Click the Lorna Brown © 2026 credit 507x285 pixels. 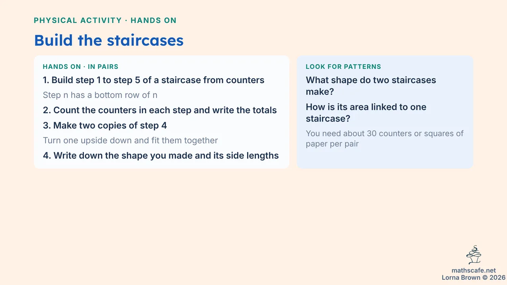click(x=474, y=277)
